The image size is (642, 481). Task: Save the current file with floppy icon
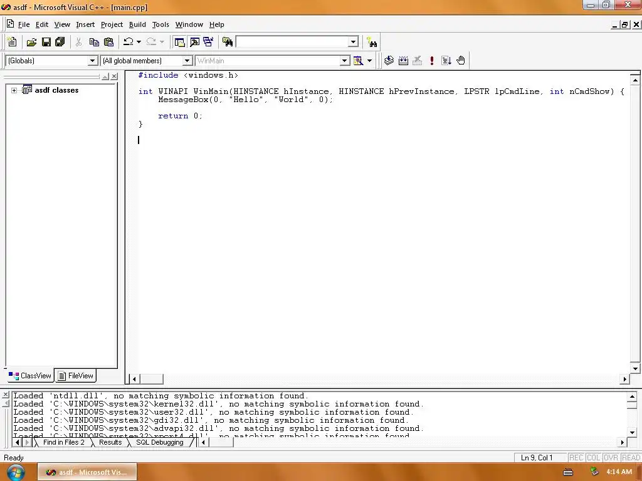(x=46, y=42)
